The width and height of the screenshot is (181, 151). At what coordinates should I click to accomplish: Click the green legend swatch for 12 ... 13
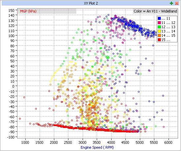click(159, 27)
